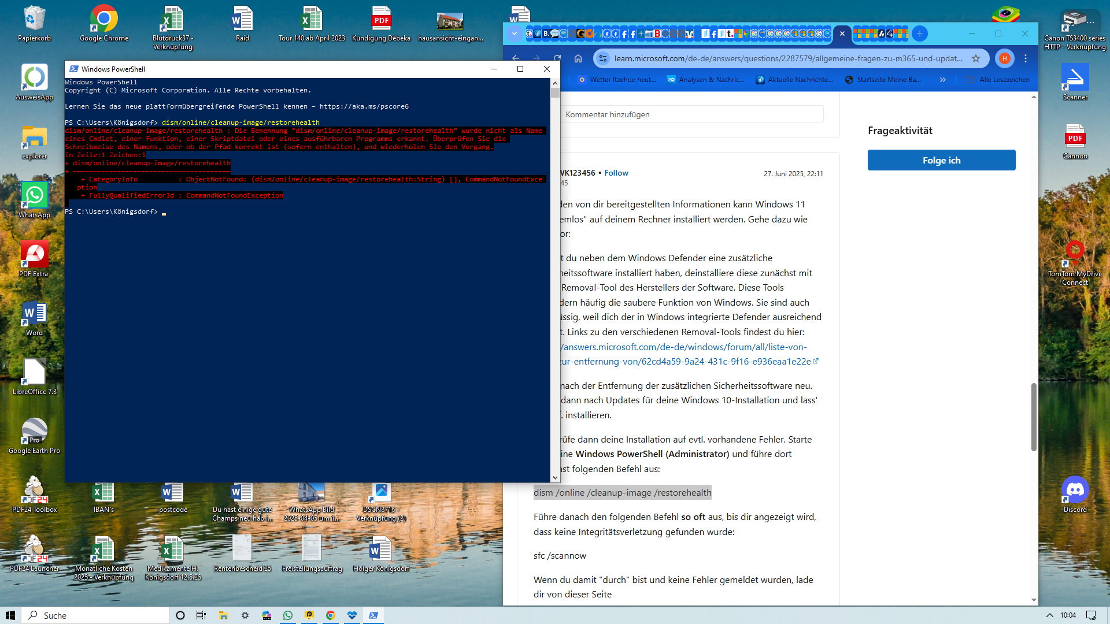The height and width of the screenshot is (624, 1110).
Task: Open PowerShell from the taskbar
Action: coord(373,615)
